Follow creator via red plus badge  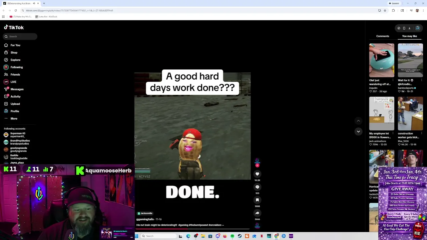pyautogui.click(x=257, y=165)
